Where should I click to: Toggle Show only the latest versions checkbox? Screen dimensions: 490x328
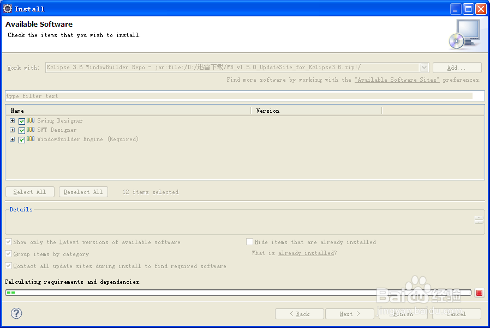pyautogui.click(x=8, y=242)
